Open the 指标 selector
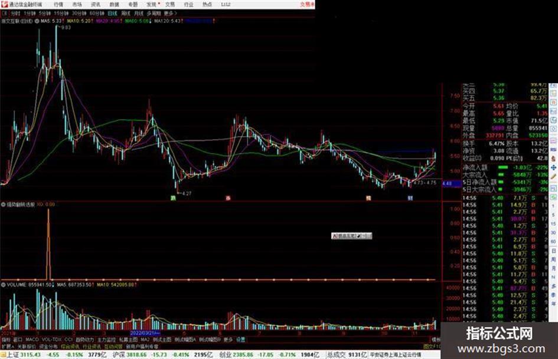The height and width of the screenshot is (359, 558). pos(6,340)
